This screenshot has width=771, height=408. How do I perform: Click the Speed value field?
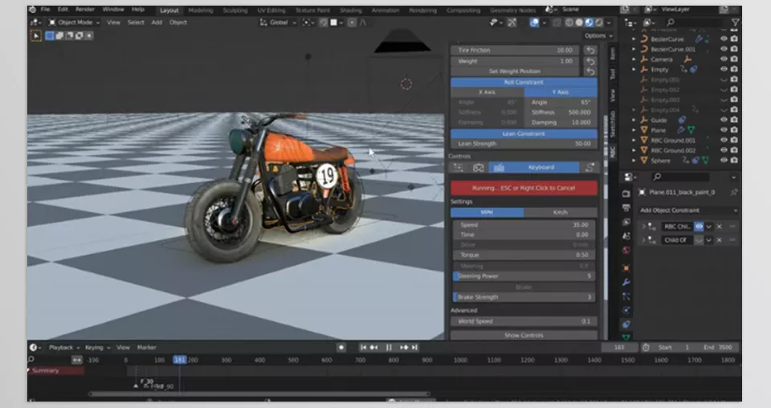tap(524, 225)
